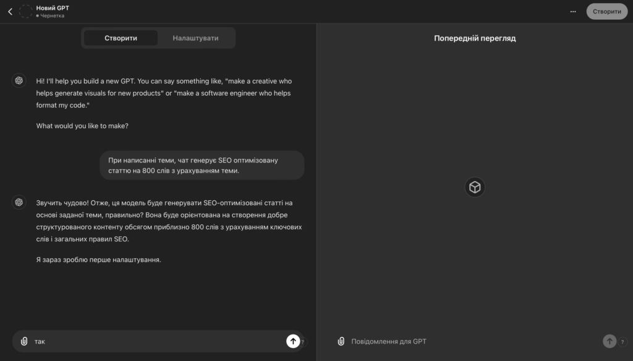Switch to the Створити tab
This screenshot has height=361, width=633.
(x=121, y=38)
